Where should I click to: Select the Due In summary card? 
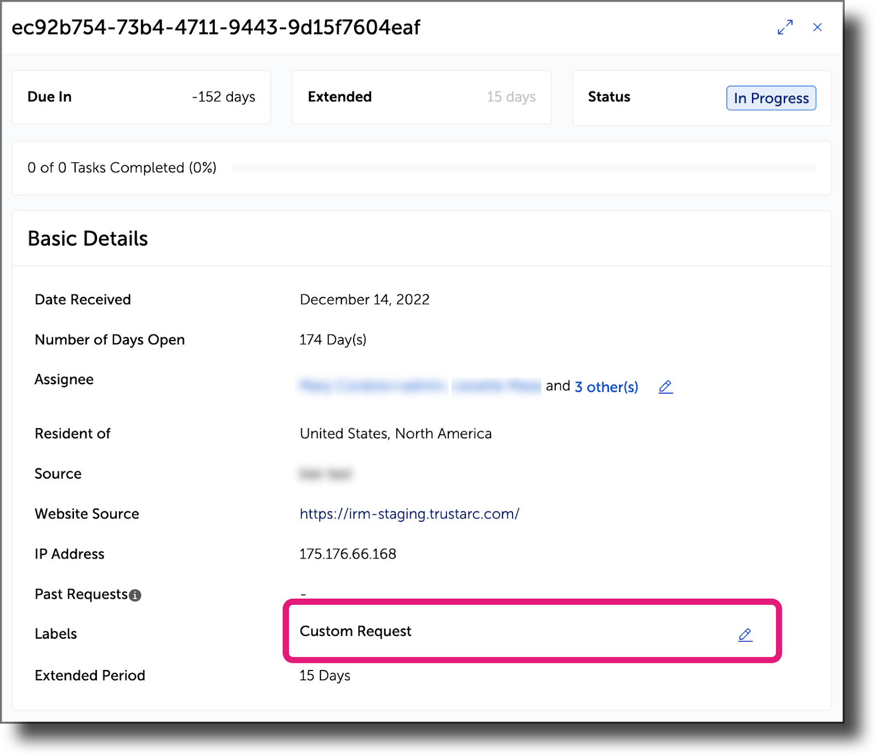pos(141,97)
